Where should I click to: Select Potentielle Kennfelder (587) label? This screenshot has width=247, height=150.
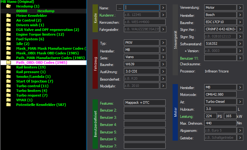41,105
